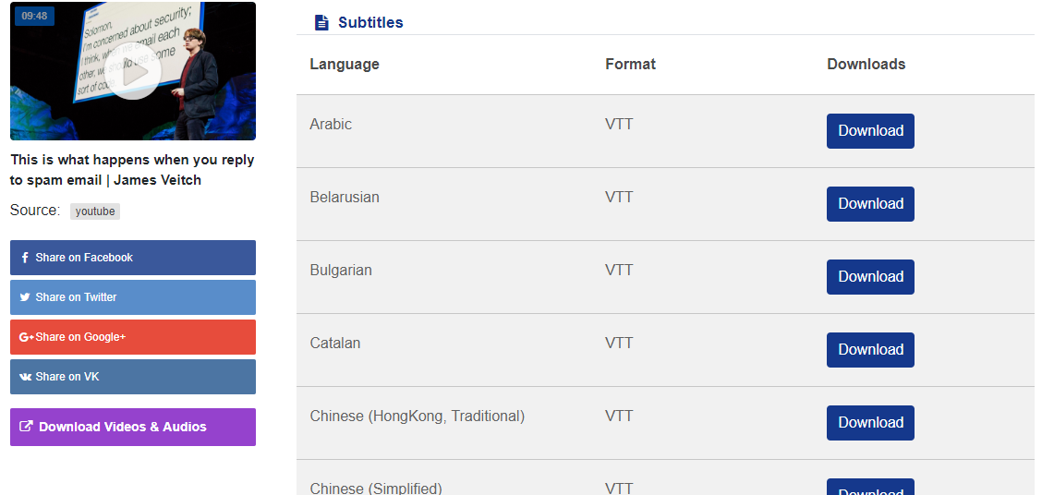Click the Google+ icon on share button
Screen dimensions: 1042x495
[x=26, y=337]
